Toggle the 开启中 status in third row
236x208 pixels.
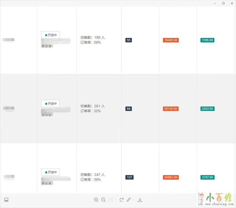50,172
